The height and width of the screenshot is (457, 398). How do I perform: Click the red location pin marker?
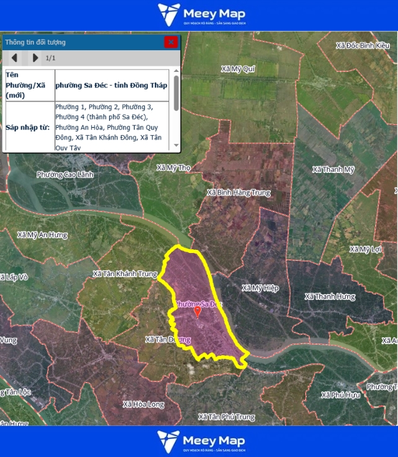pos(198,311)
